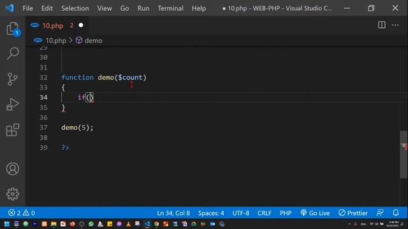The height and width of the screenshot is (229, 408).
Task: Click line number 37 in the gutter
Action: pyautogui.click(x=43, y=127)
